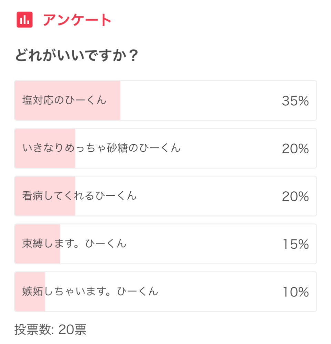Click 20% beside 看病してくれるひーくん

(x=295, y=196)
